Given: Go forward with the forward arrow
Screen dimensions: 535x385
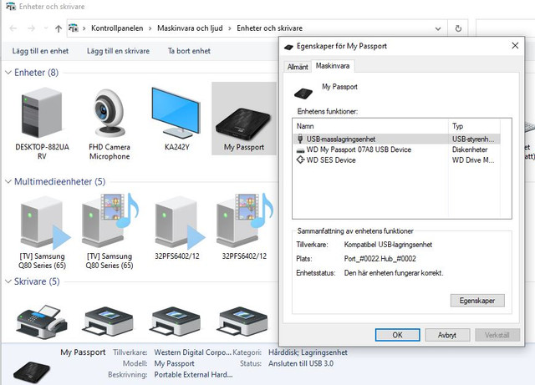Looking at the screenshot, I should pyautogui.click(x=31, y=28).
